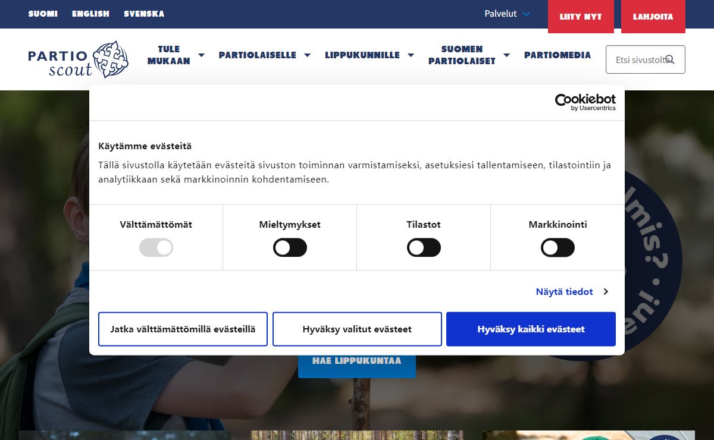This screenshot has width=714, height=440.
Task: Expand the Suomen Partiolaiset menu arrow
Action: [506, 55]
